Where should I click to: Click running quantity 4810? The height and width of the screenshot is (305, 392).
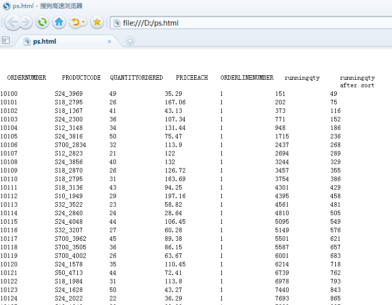(x=282, y=213)
